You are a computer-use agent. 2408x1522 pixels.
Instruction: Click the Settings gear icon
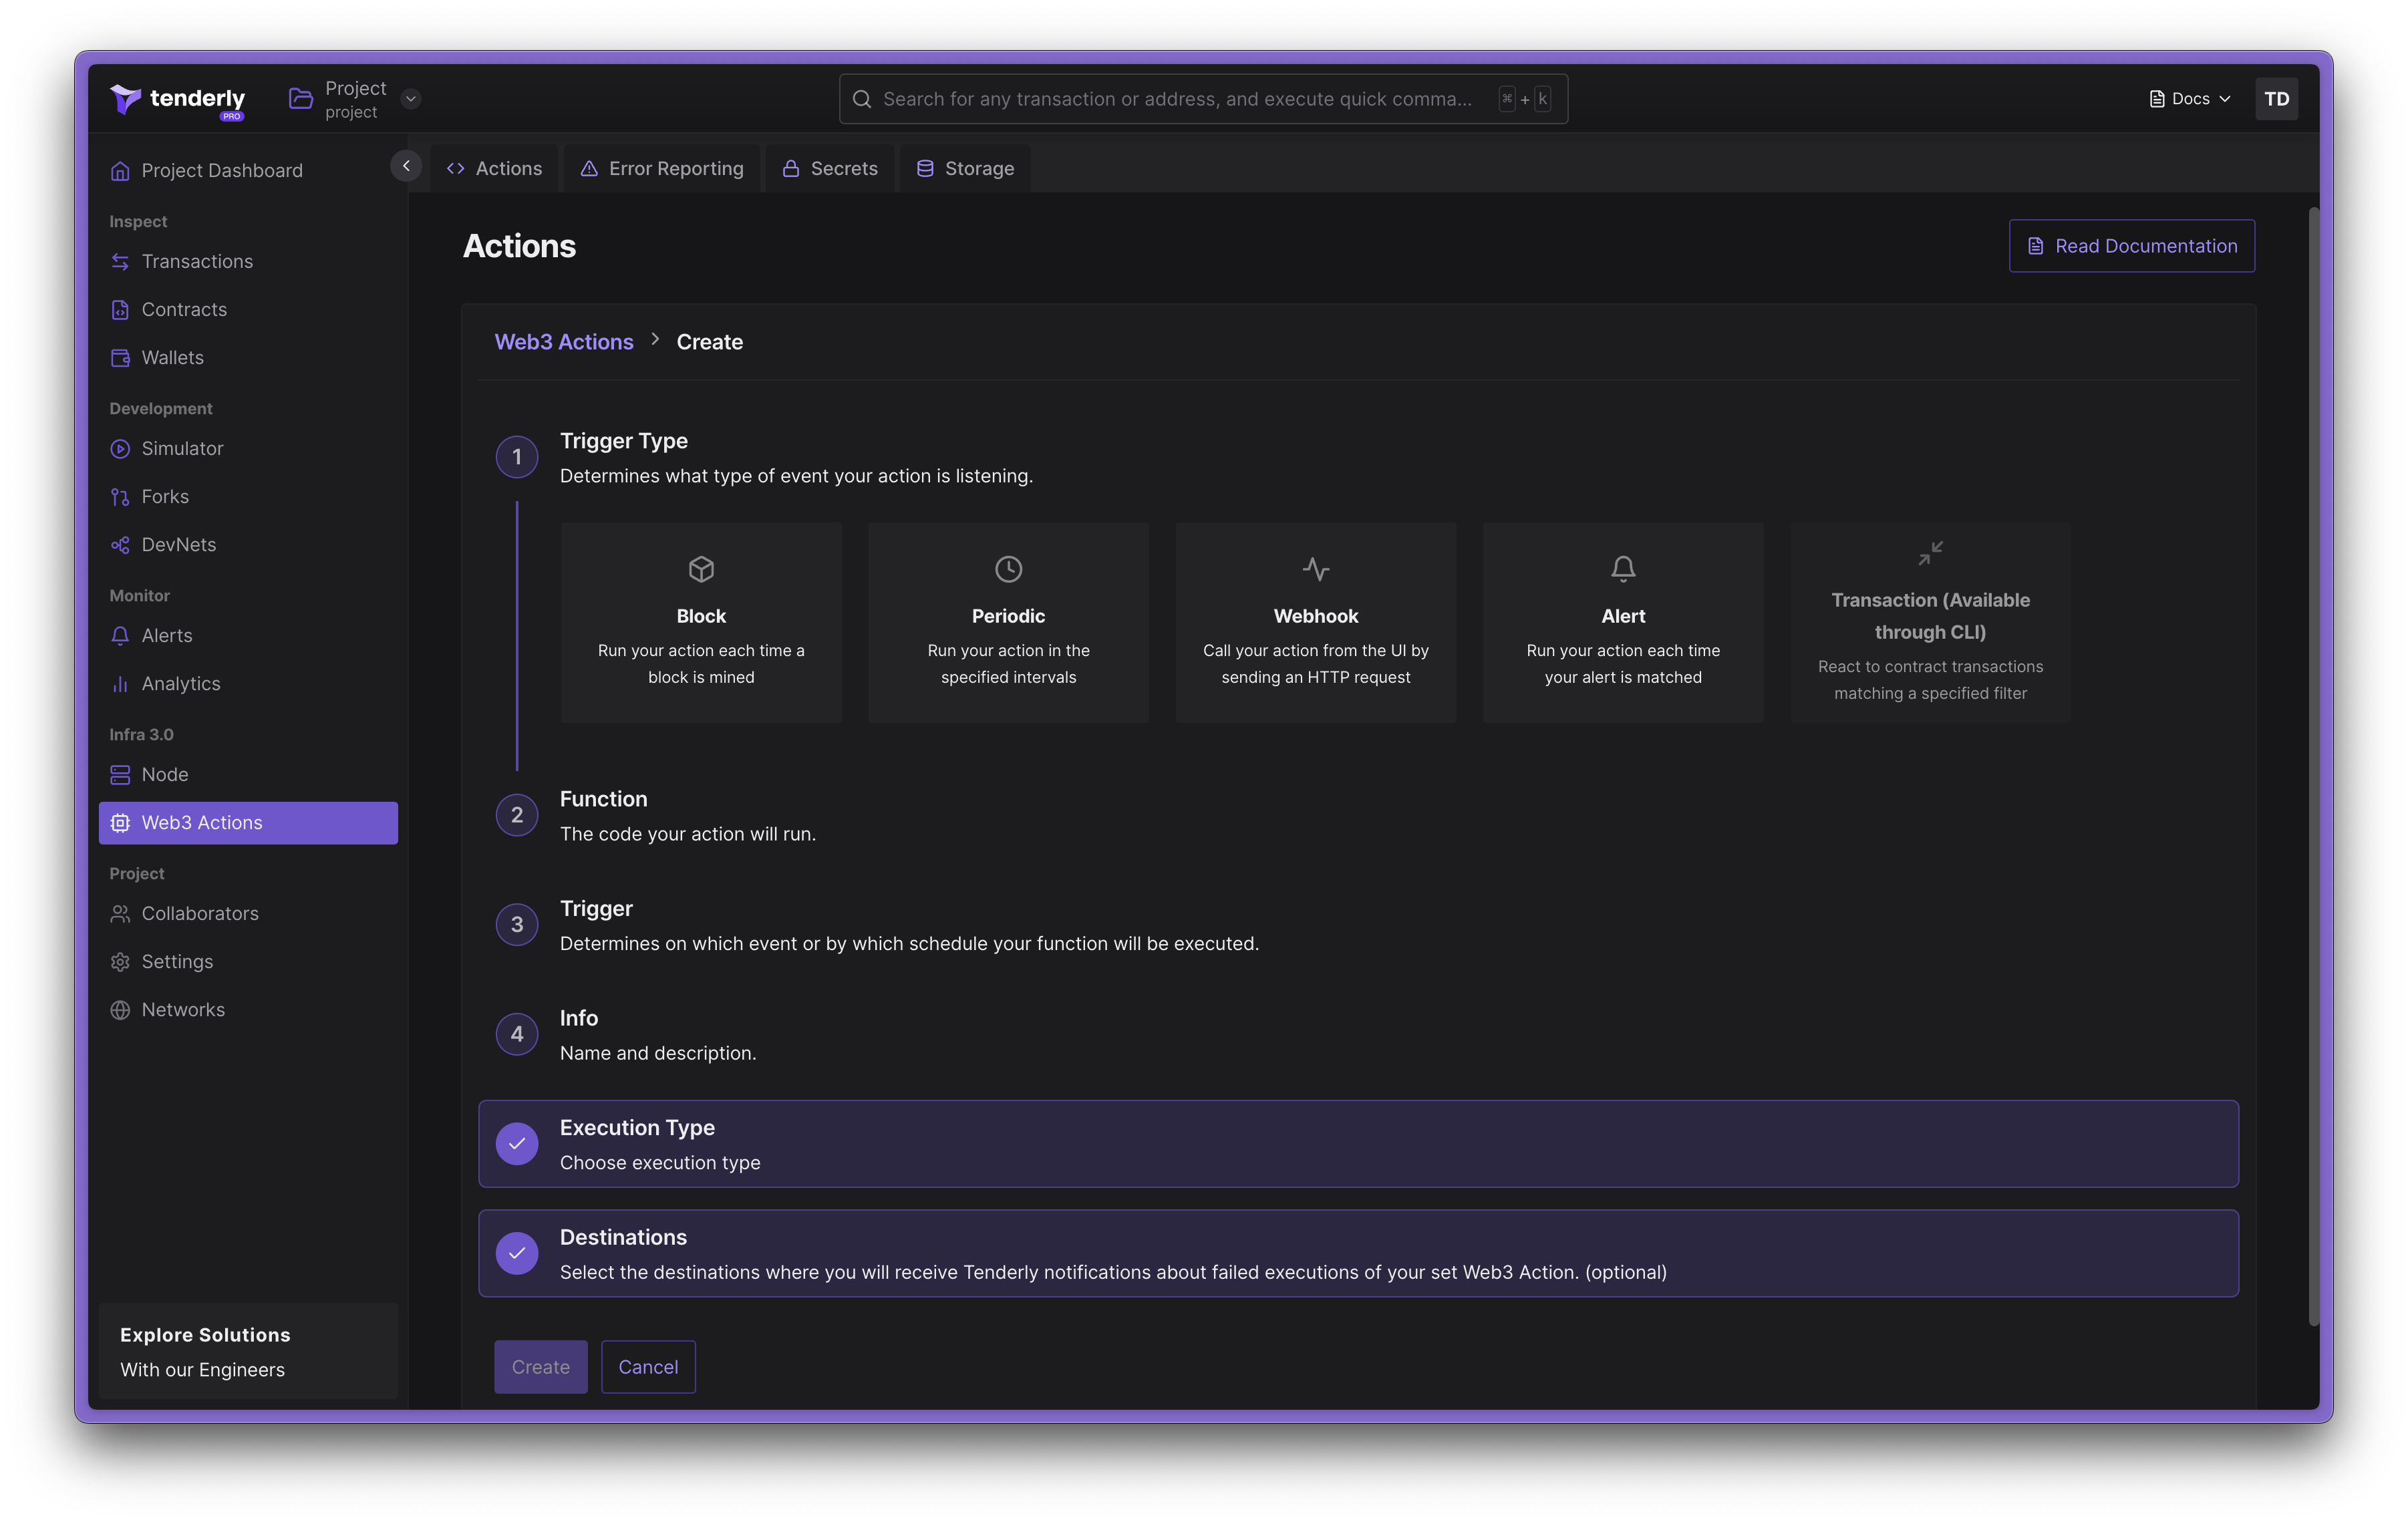(x=120, y=962)
